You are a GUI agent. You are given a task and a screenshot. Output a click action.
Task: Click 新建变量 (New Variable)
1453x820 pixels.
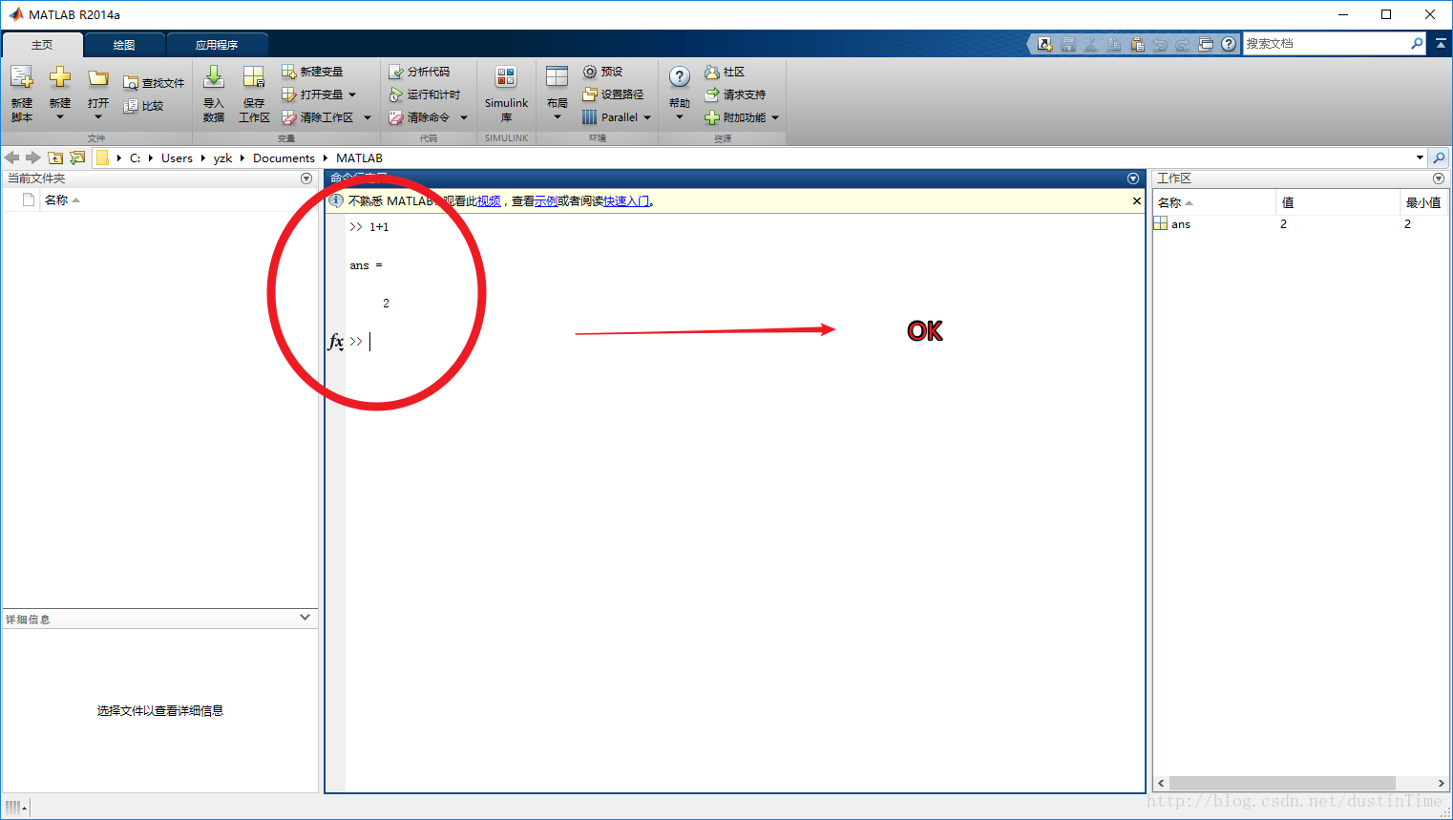[312, 72]
